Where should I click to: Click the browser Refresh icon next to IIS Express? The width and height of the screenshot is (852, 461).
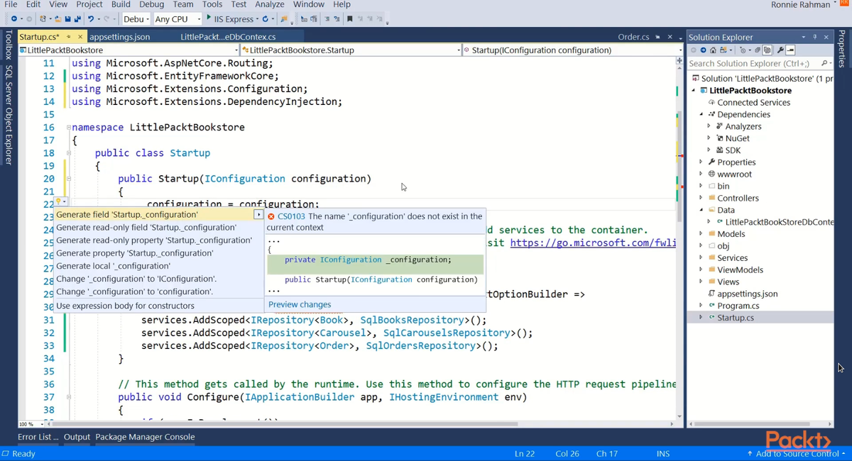click(x=265, y=18)
